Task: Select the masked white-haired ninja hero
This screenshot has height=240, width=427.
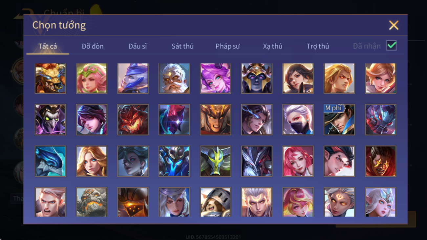Action: click(x=298, y=120)
